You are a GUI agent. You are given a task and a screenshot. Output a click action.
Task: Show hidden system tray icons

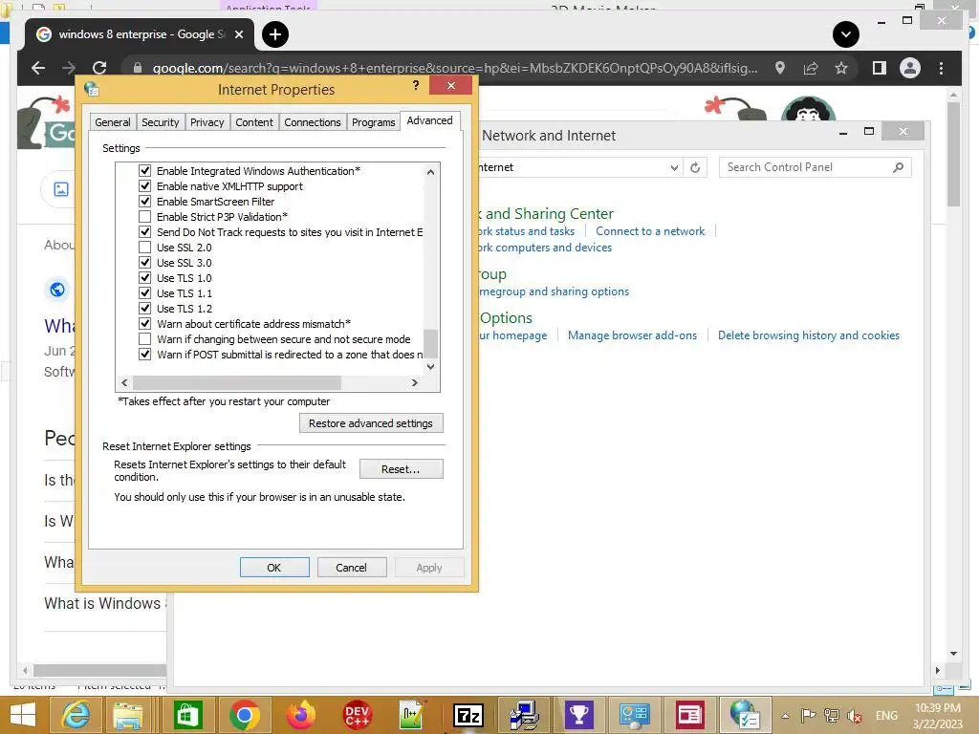pyautogui.click(x=786, y=716)
